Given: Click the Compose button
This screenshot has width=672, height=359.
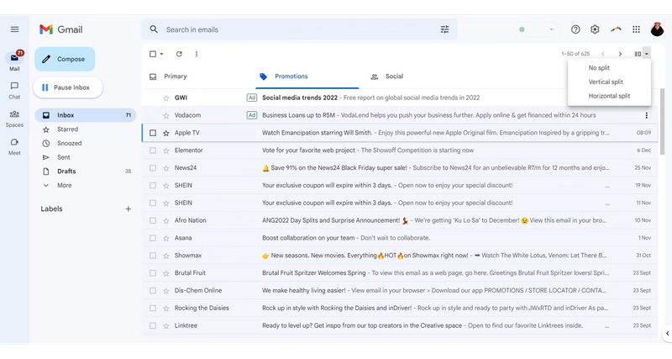Looking at the screenshot, I should [x=66, y=59].
